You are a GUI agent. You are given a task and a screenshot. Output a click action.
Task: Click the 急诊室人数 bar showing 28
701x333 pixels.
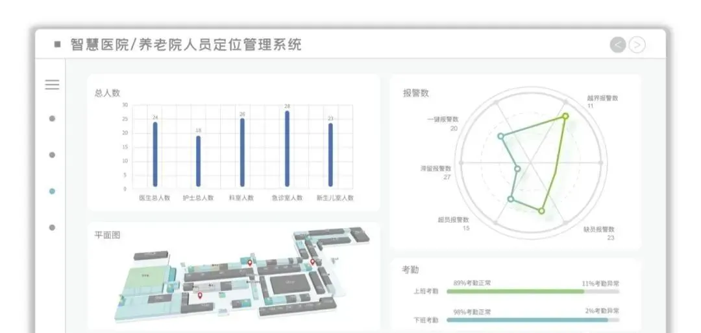point(287,149)
